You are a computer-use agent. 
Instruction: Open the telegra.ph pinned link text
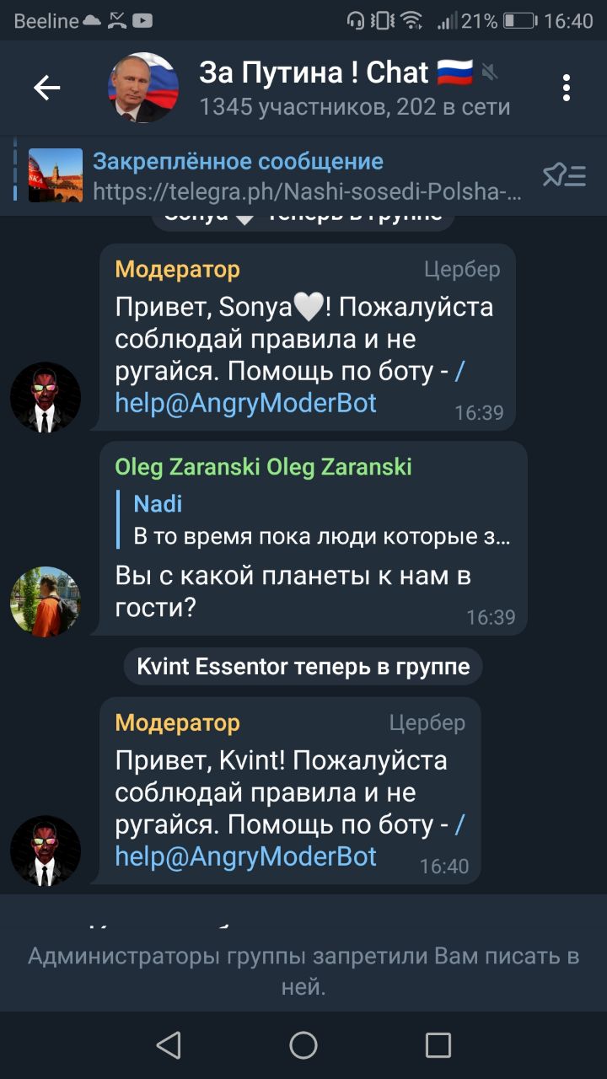[307, 192]
